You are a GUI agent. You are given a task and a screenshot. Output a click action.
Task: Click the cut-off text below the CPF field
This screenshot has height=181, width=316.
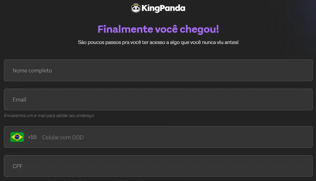(x=97, y=180)
